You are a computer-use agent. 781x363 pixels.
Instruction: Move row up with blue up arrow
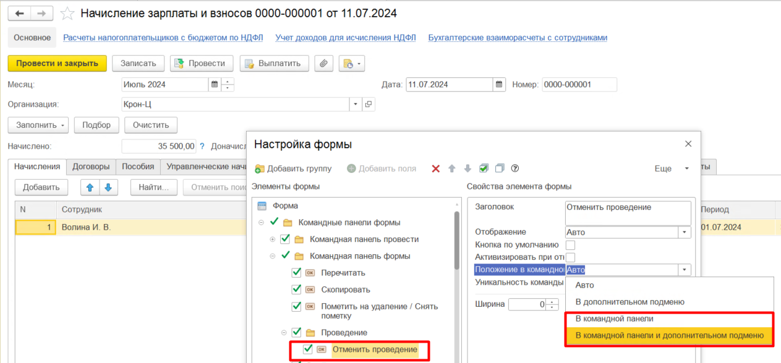tap(90, 187)
